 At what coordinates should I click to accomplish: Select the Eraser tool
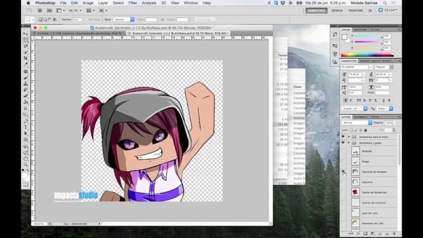tap(26, 96)
